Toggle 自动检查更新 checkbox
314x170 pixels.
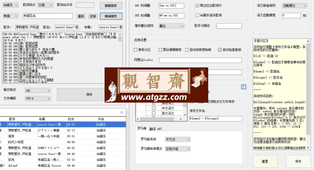[220, 50]
